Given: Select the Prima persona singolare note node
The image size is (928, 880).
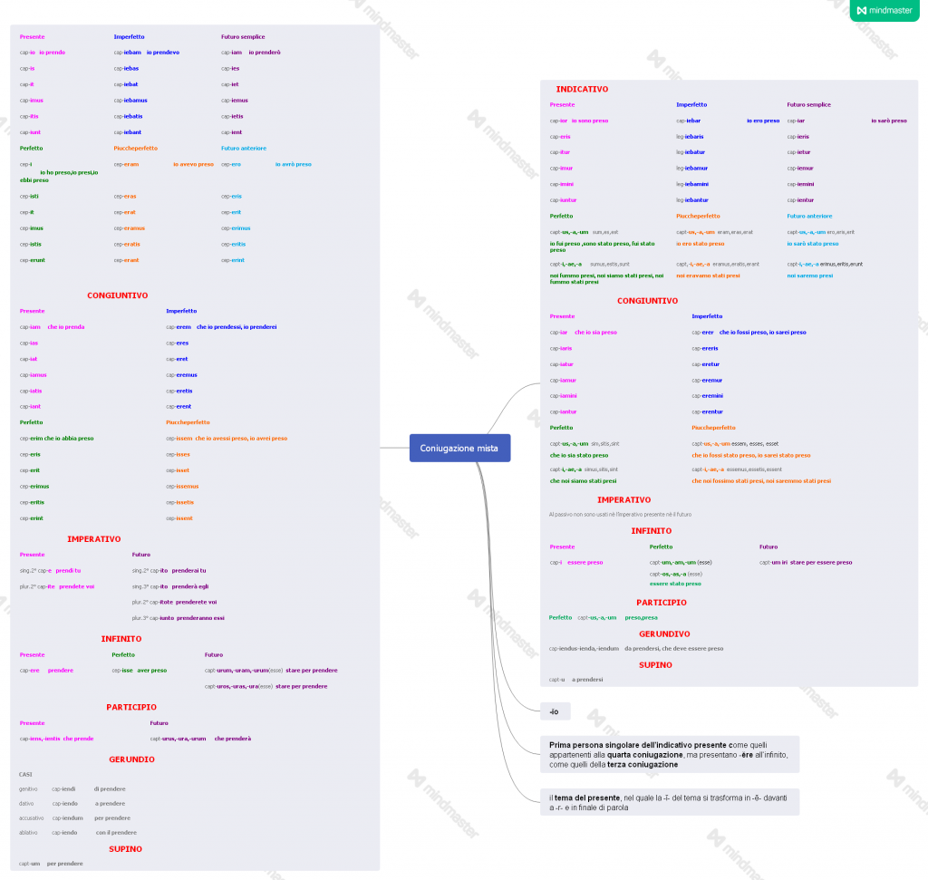Looking at the screenshot, I should point(669,754).
